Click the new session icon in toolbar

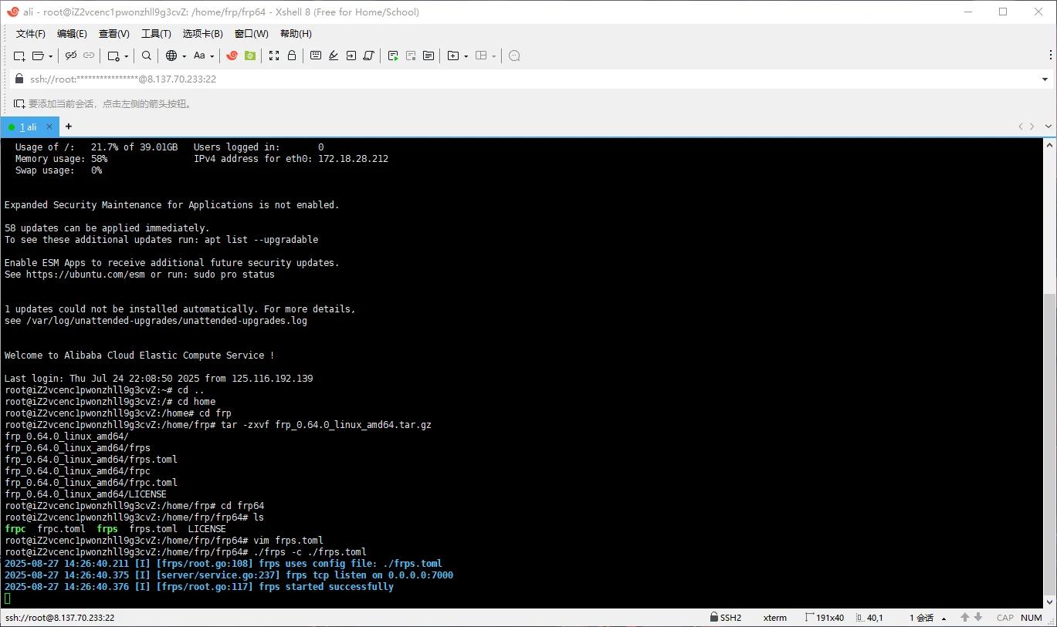pyautogui.click(x=19, y=56)
